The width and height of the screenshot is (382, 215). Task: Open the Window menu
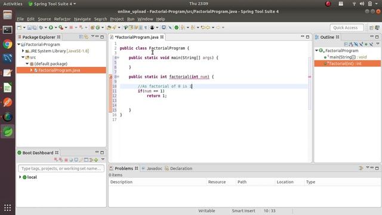point(145,19)
